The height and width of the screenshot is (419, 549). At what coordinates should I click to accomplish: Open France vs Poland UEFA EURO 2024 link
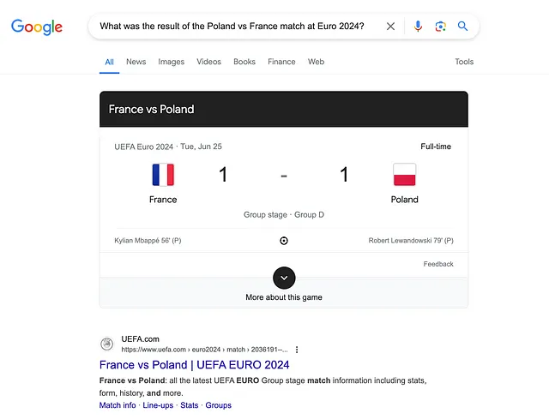[195, 365]
